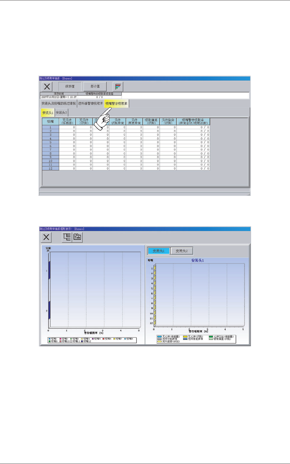Click the pick-up rate cell in row 9
290x464 pixels.
[x=193, y=157]
